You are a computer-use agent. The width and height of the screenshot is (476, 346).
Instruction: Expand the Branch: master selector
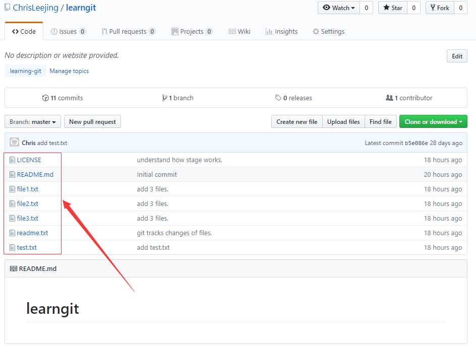pyautogui.click(x=33, y=122)
